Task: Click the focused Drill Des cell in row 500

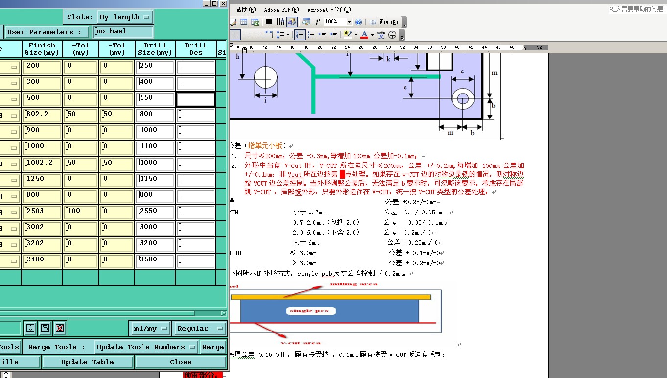Action: (x=195, y=99)
